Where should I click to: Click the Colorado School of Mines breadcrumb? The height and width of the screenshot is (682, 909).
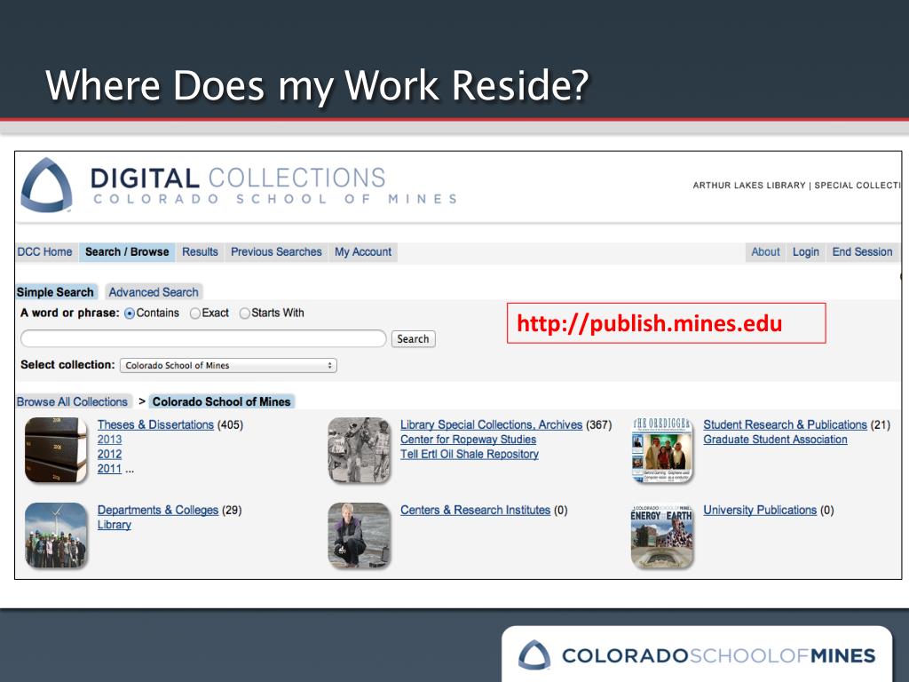click(x=221, y=402)
